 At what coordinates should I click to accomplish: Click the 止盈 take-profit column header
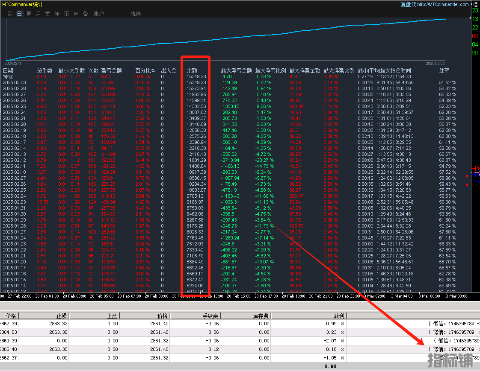pos(95,315)
